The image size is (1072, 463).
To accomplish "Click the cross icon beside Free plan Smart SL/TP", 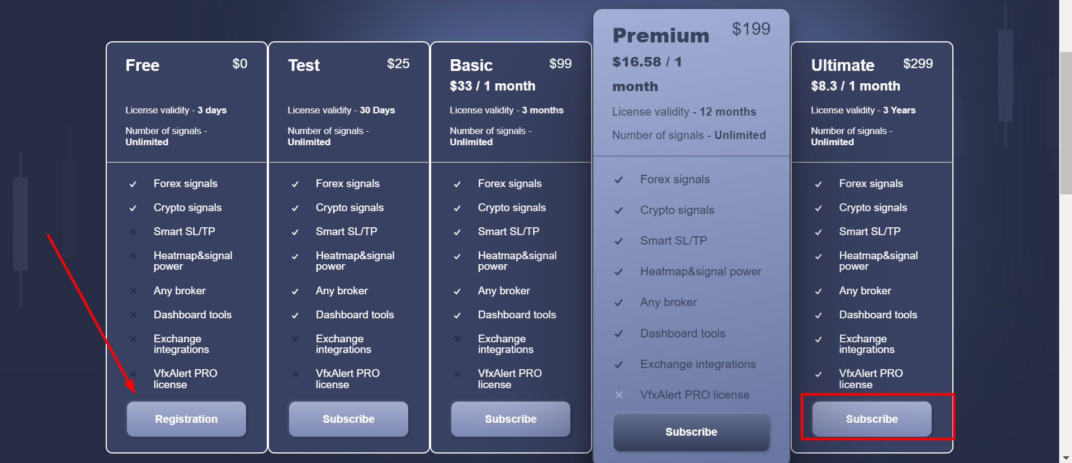I will (133, 232).
